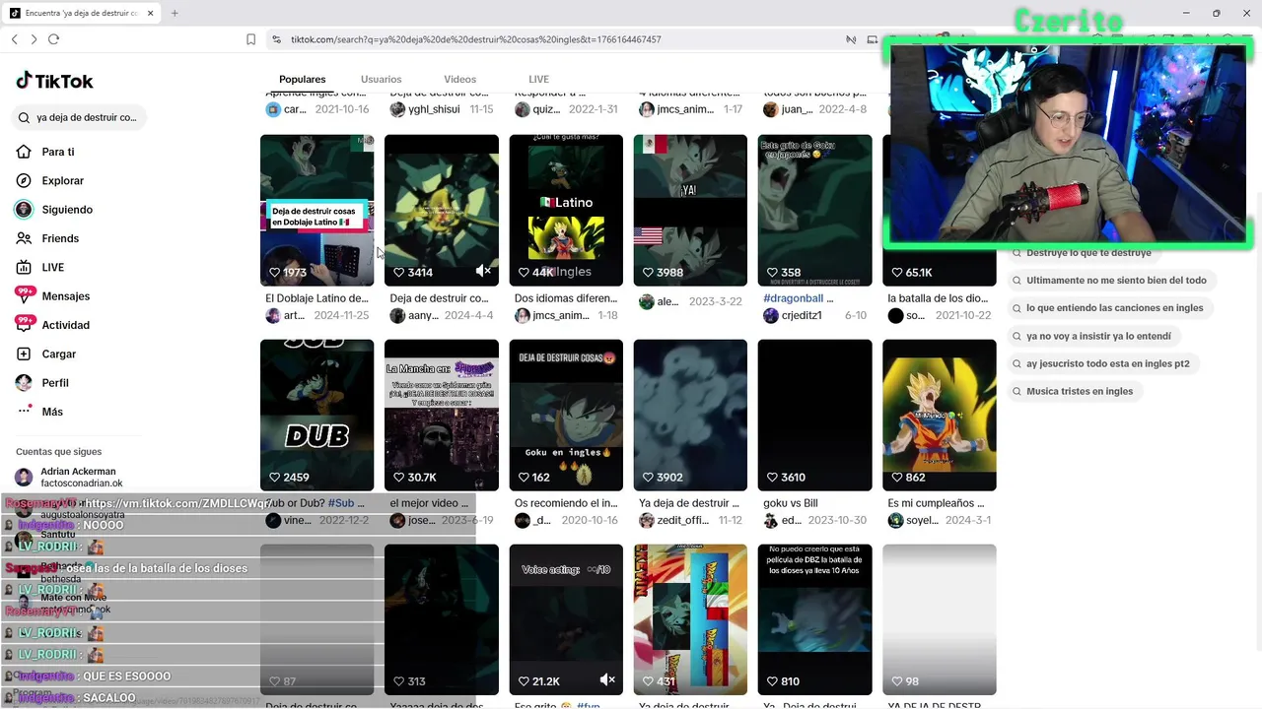Open a new browser tab
Screen dimensions: 1262x709
[x=175, y=13]
